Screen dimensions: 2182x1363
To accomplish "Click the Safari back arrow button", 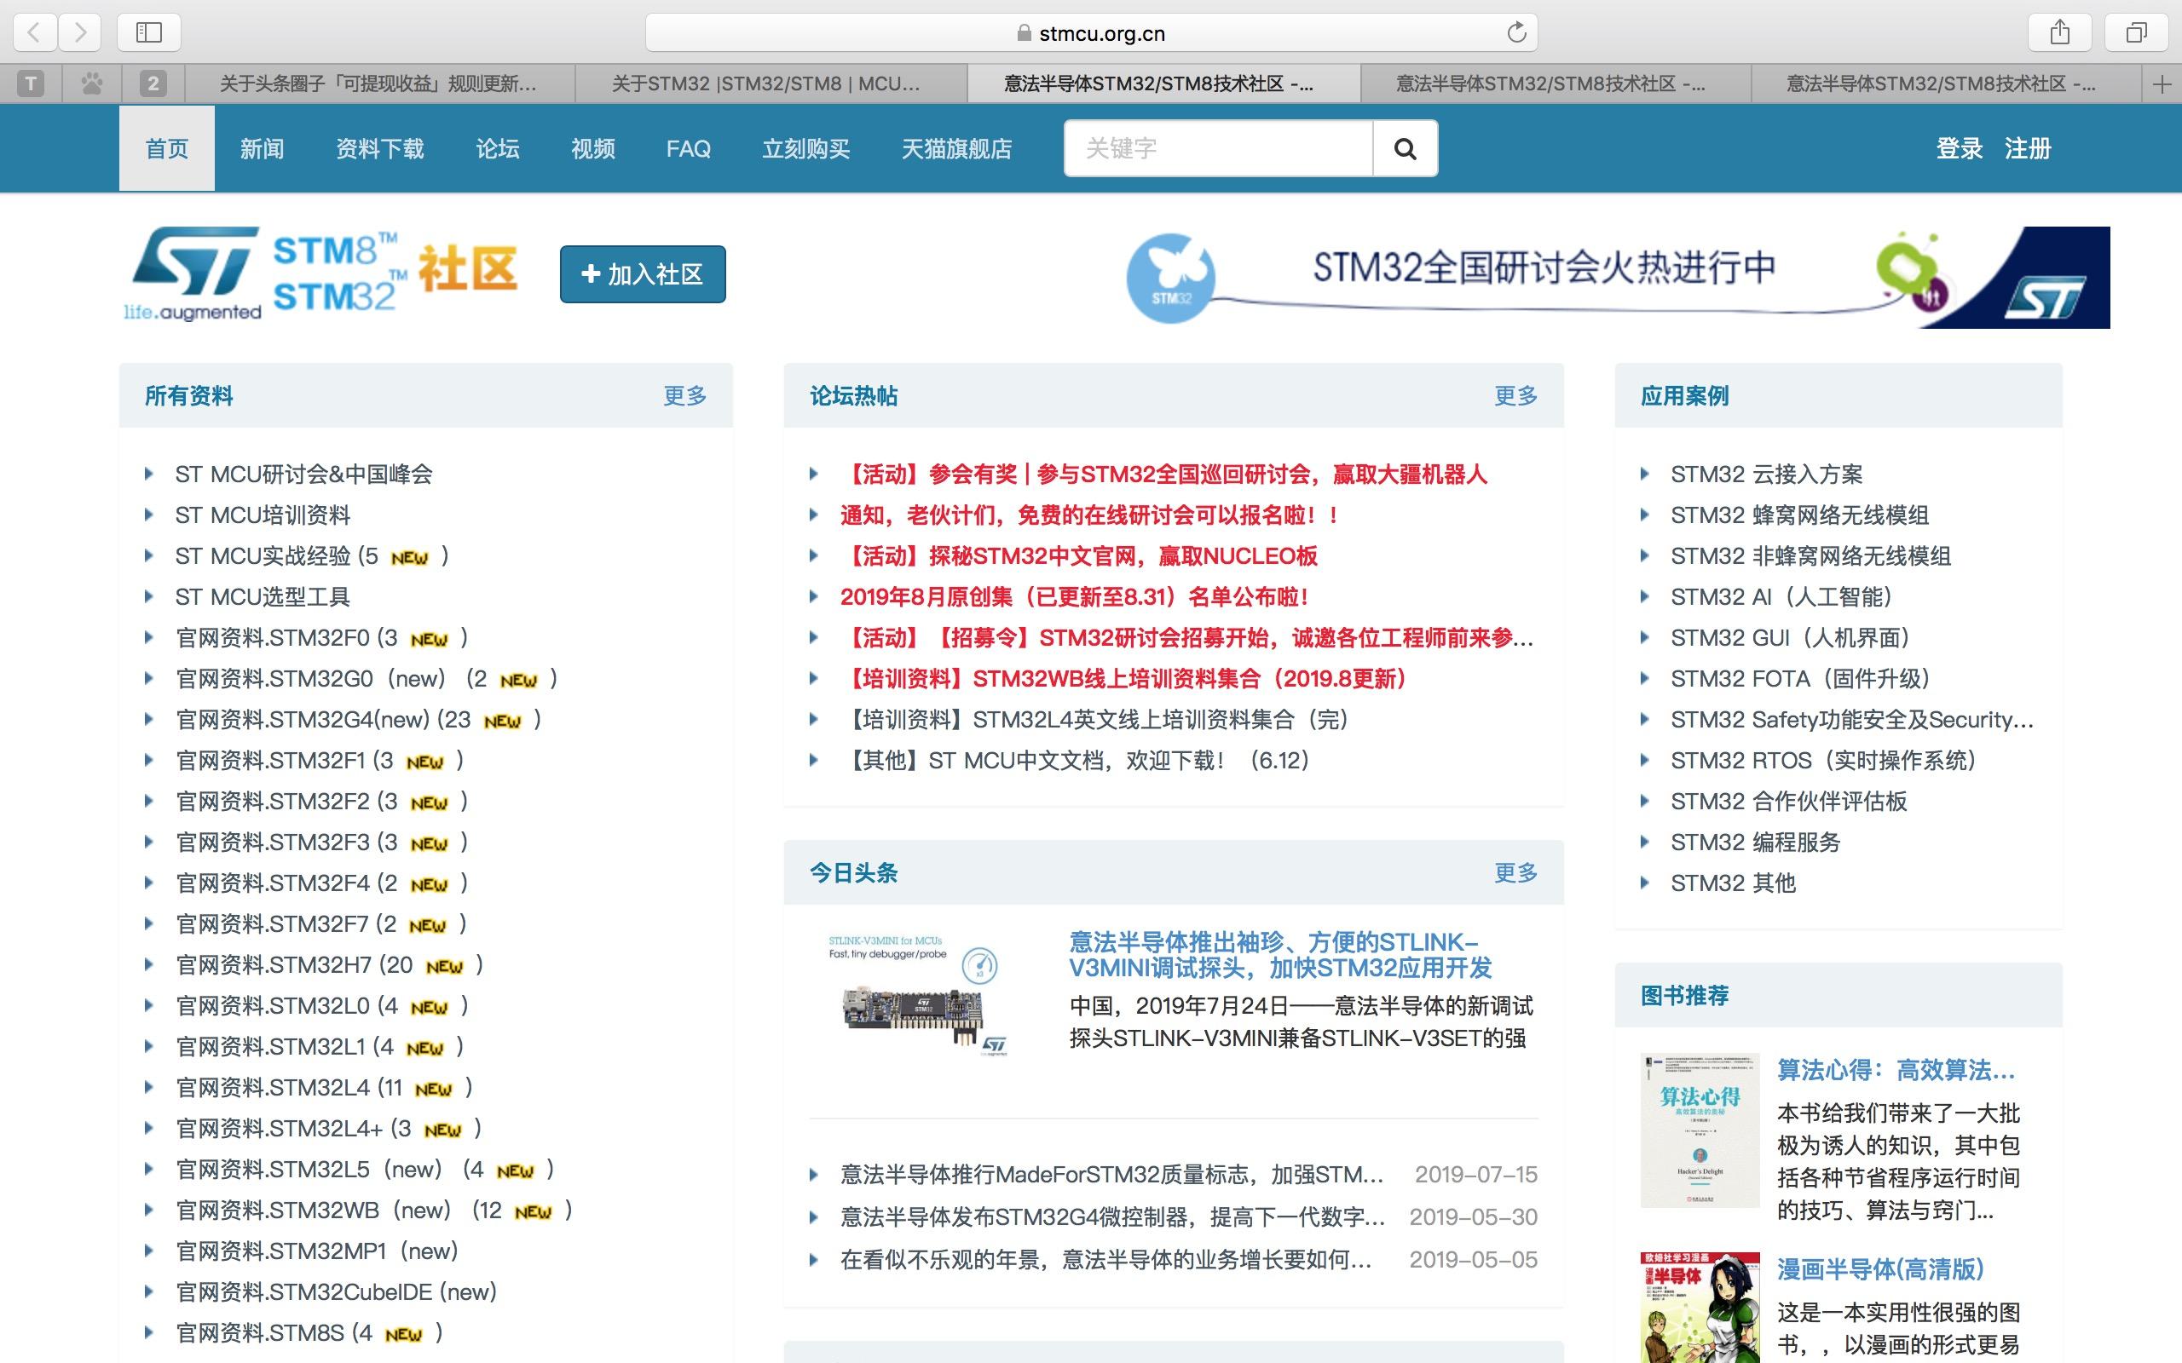I will click(x=34, y=32).
